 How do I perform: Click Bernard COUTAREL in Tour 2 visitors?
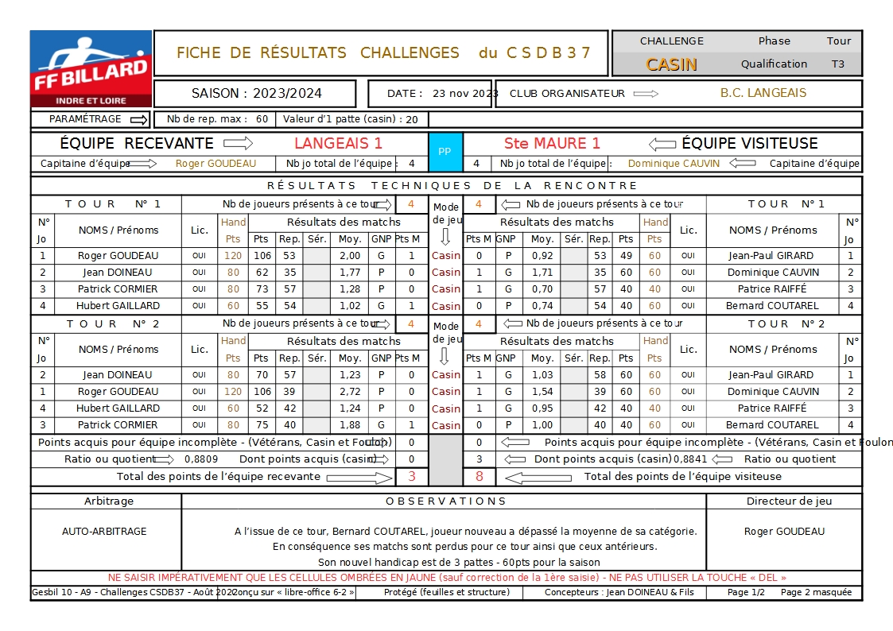(x=772, y=425)
